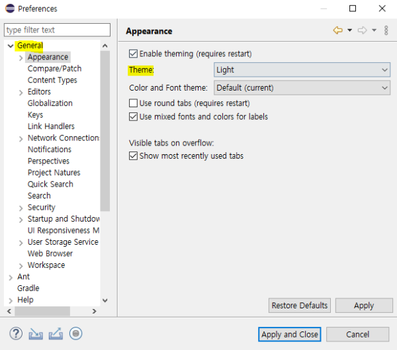Expand the Appearance tree node
397x350 pixels.
(x=21, y=58)
